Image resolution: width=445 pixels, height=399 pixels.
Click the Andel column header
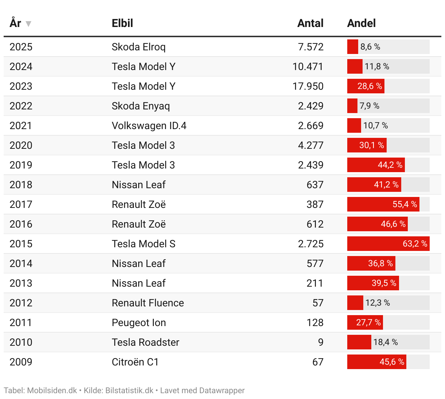point(361,23)
